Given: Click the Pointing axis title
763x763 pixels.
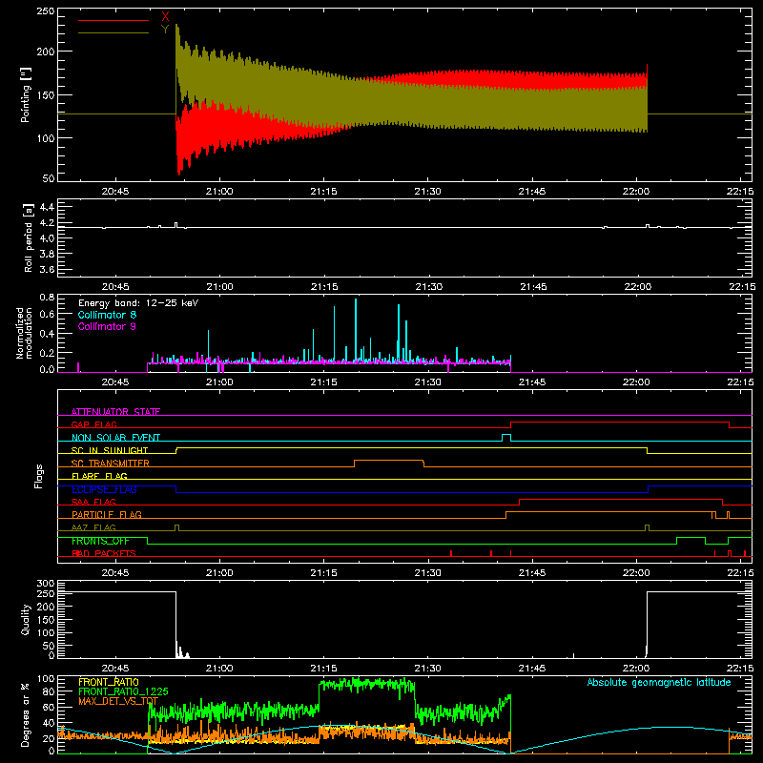Looking at the screenshot, I should (26, 94).
